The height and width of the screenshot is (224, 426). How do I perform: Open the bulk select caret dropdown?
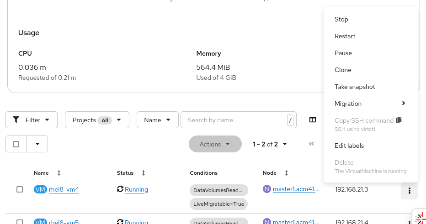coord(37,144)
